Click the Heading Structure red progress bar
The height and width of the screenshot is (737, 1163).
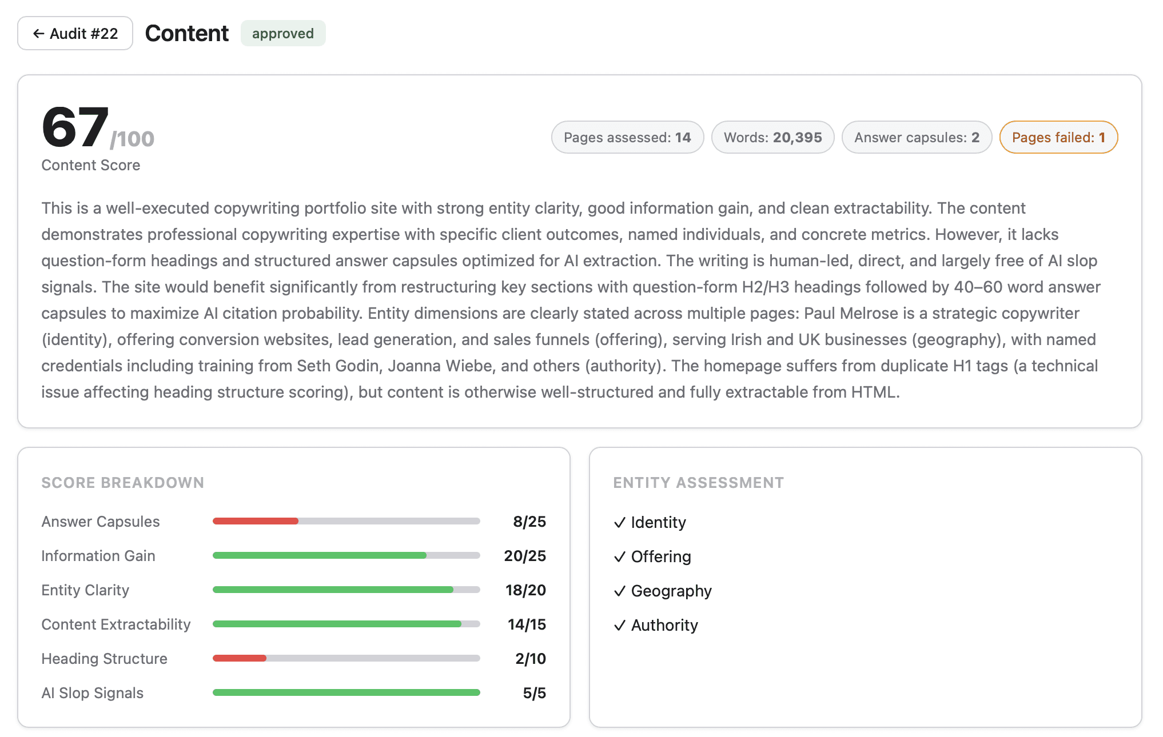[x=240, y=658]
